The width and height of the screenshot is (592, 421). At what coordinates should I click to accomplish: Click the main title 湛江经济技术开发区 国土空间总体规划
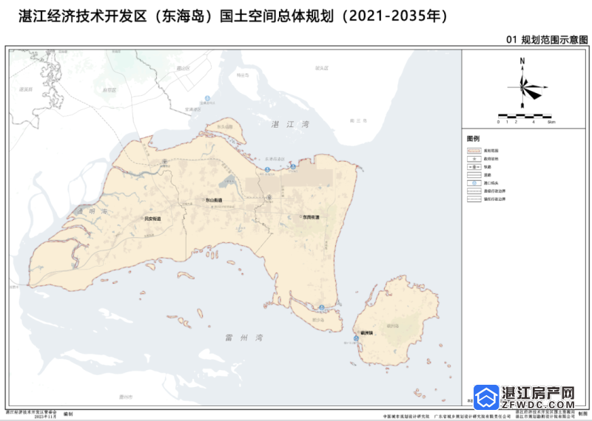(x=233, y=16)
